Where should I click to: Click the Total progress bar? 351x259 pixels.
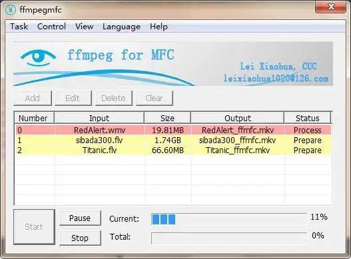coord(229,238)
